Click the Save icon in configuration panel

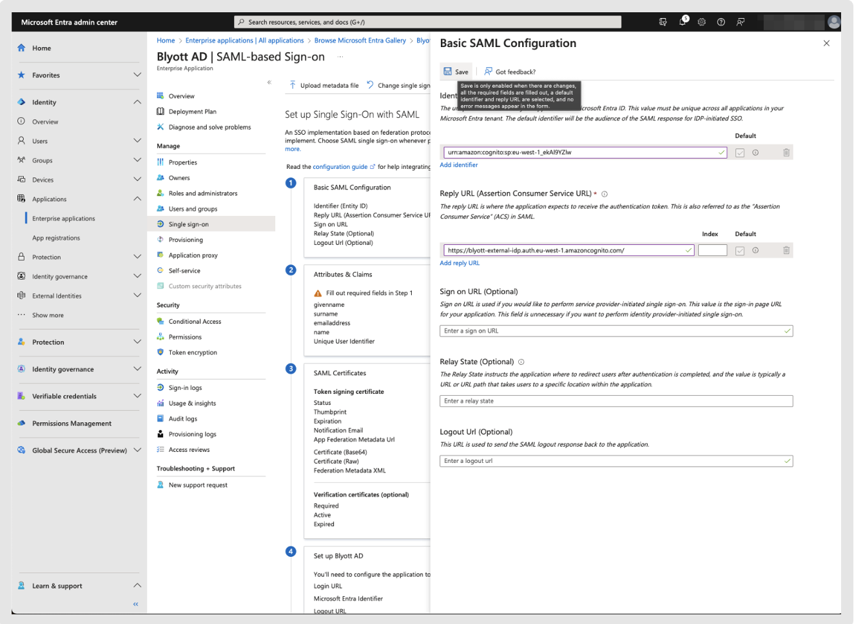(448, 72)
